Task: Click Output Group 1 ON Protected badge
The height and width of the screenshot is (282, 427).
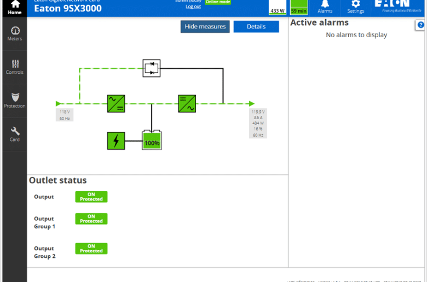Action: 91,219
